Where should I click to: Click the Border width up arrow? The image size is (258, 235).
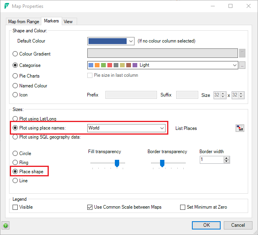[x=227, y=158]
